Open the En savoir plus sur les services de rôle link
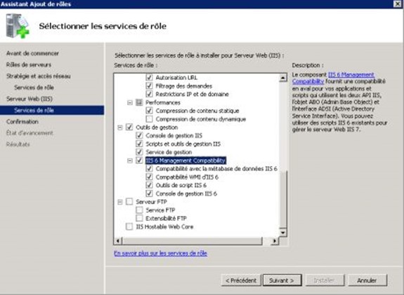404x295 pixels. pyautogui.click(x=160, y=254)
